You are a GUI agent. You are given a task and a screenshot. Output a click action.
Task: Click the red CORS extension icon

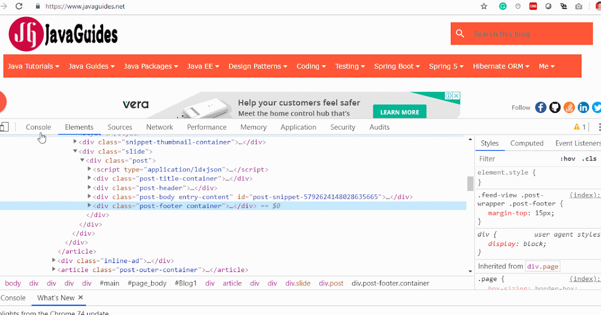click(533, 6)
